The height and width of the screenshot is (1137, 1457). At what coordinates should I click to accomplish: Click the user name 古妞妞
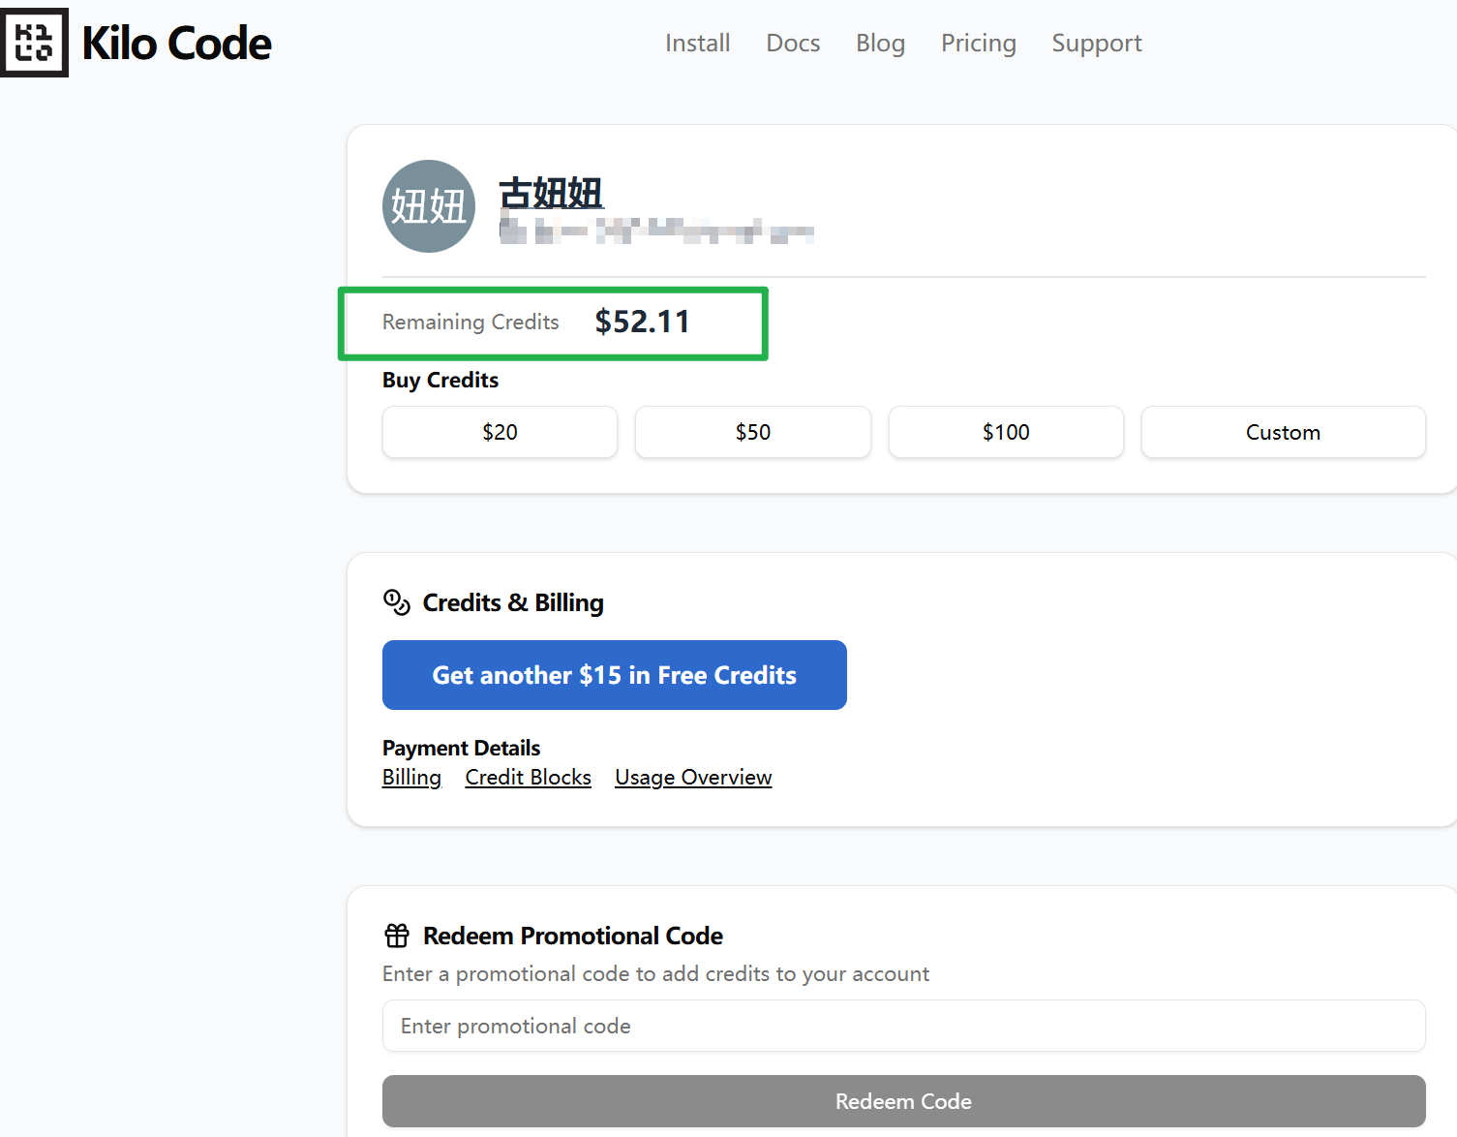click(551, 193)
